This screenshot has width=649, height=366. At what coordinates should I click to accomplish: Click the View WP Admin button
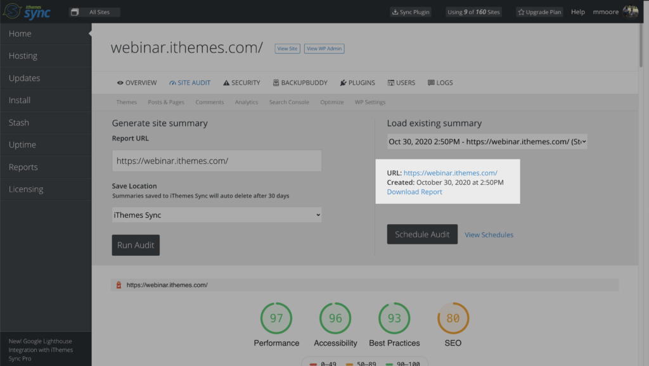coord(324,48)
